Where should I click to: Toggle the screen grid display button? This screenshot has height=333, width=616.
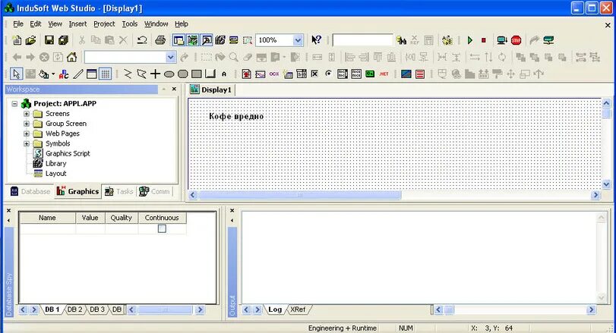[x=105, y=74]
